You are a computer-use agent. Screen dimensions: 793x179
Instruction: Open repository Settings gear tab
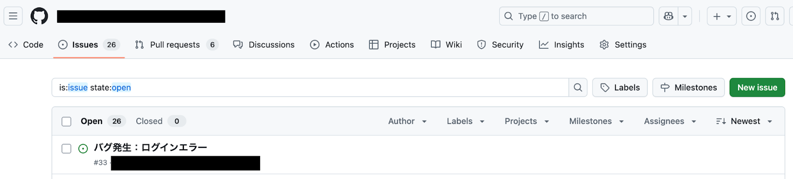click(623, 45)
